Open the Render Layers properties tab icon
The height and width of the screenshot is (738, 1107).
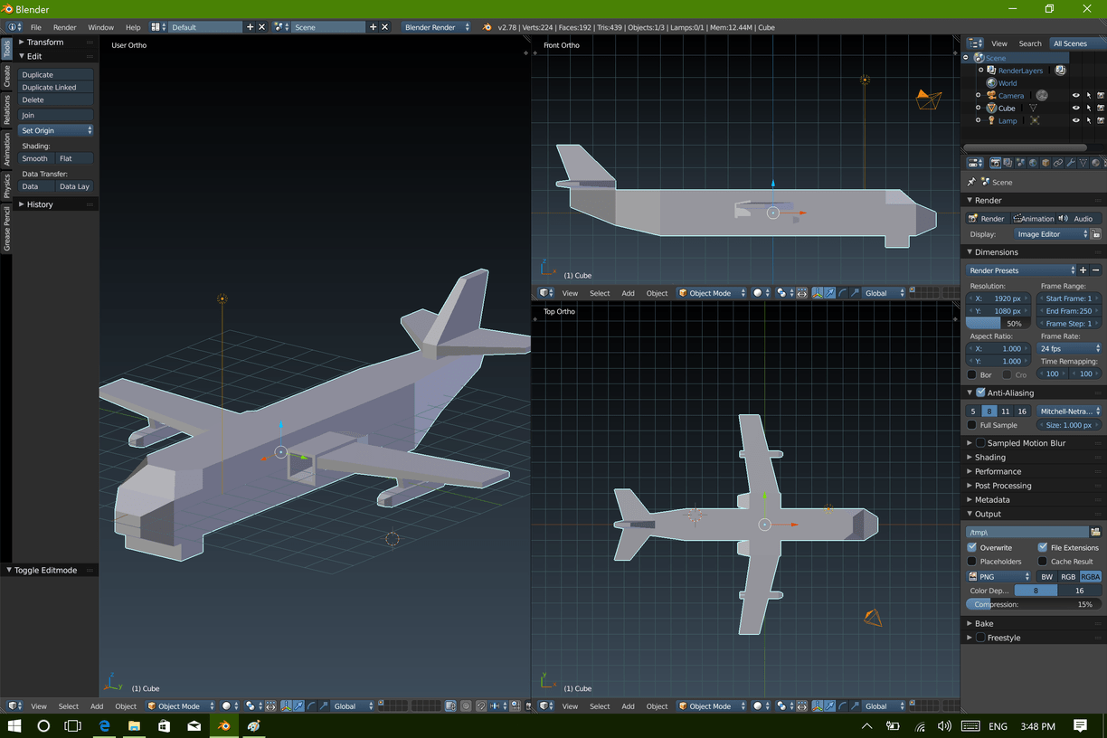tap(1008, 164)
